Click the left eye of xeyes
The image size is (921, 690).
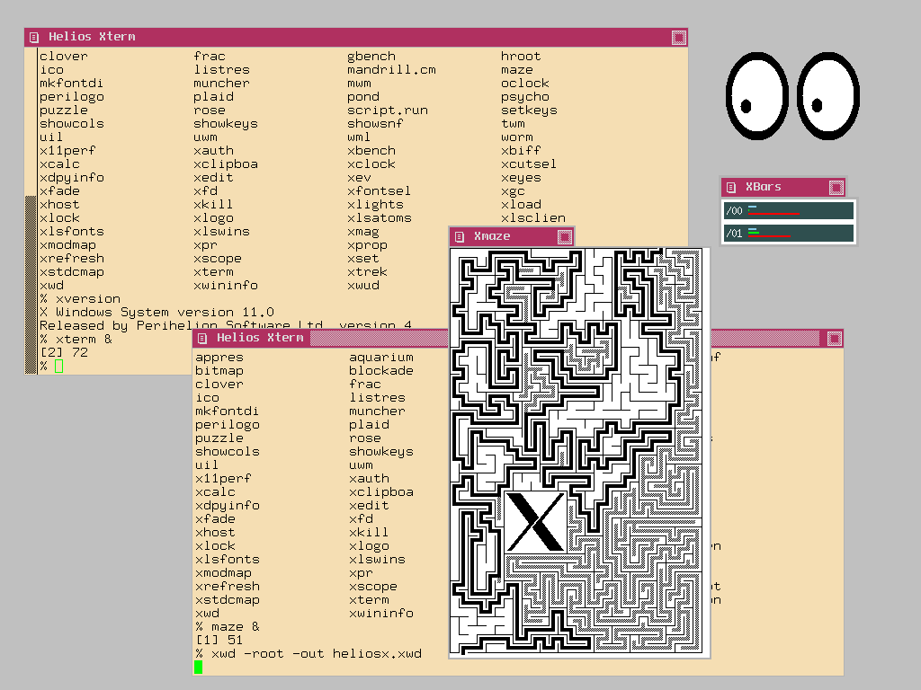[756, 96]
